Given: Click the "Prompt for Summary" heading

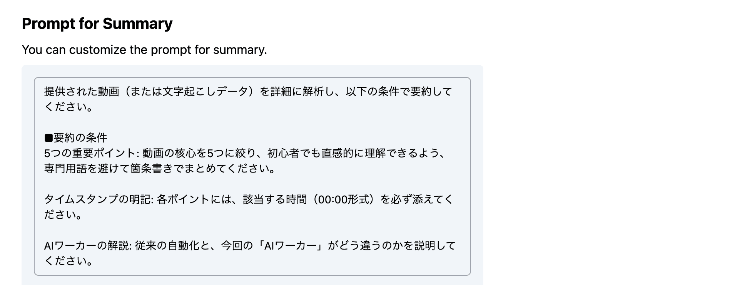Looking at the screenshot, I should coord(97,24).
